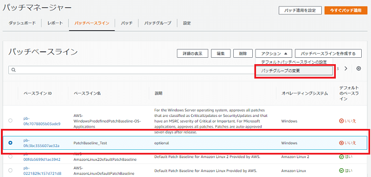The height and width of the screenshot is (177, 371).
Task: Click 今すぐパッチ適用 orange button
Action: [x=345, y=11]
